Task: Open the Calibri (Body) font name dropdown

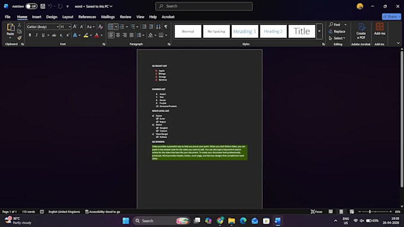Action: coord(58,27)
